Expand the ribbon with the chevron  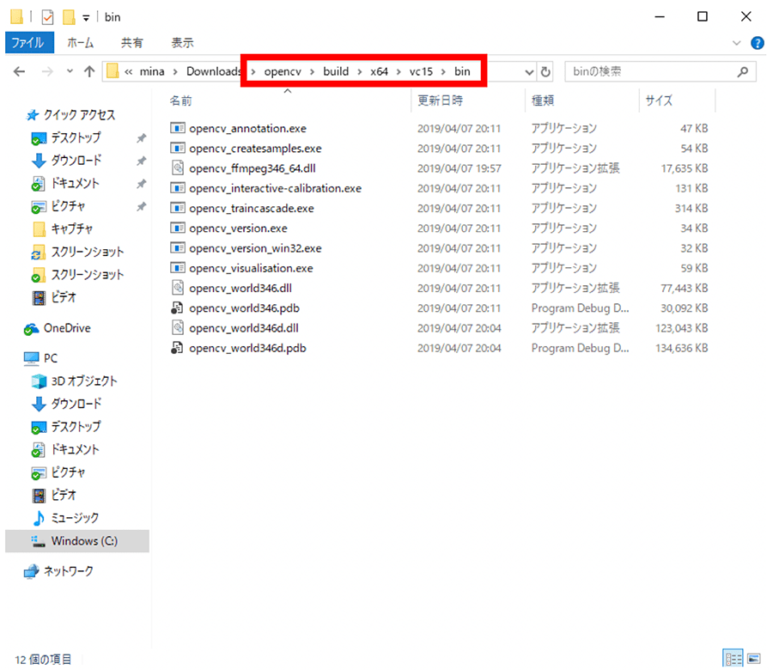coord(737,43)
